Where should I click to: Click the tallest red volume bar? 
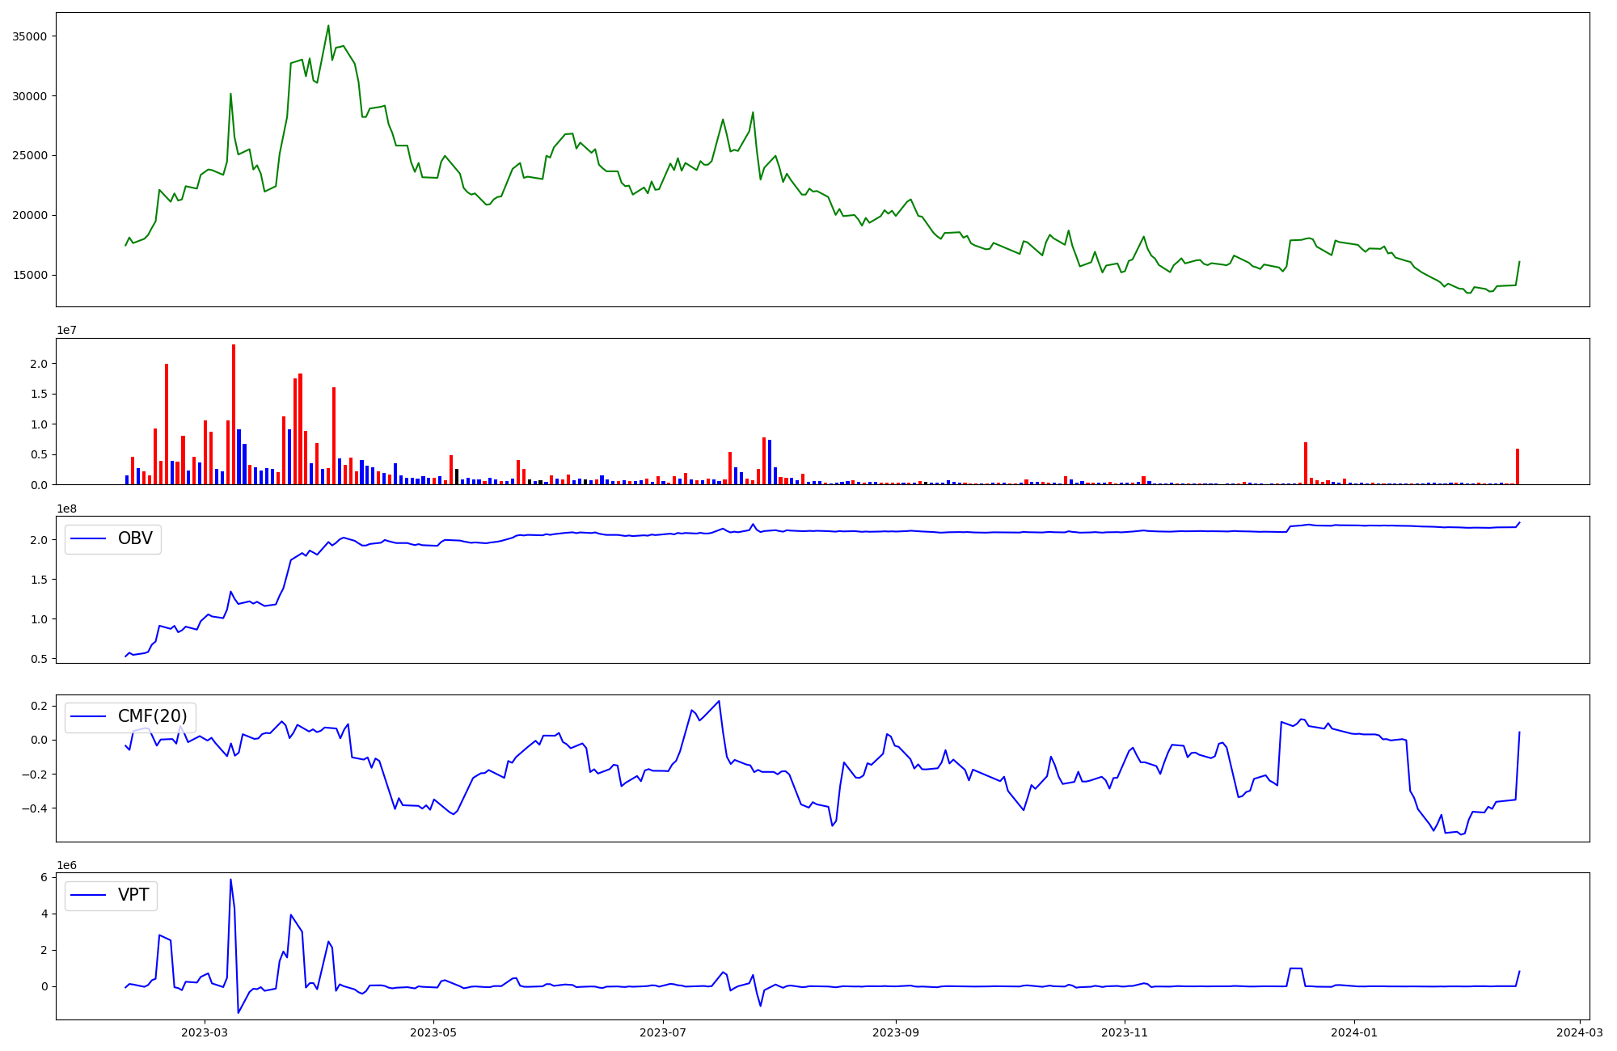(x=234, y=414)
